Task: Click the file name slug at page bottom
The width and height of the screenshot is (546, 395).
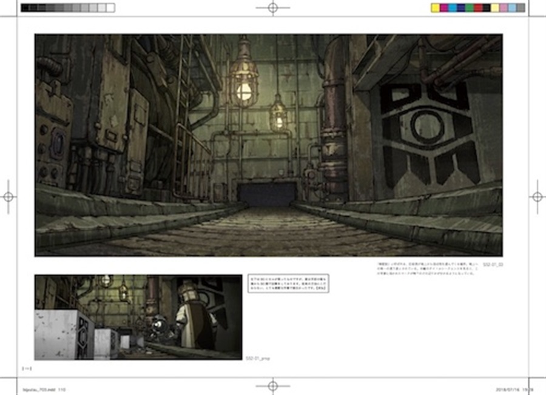Action: [44, 390]
